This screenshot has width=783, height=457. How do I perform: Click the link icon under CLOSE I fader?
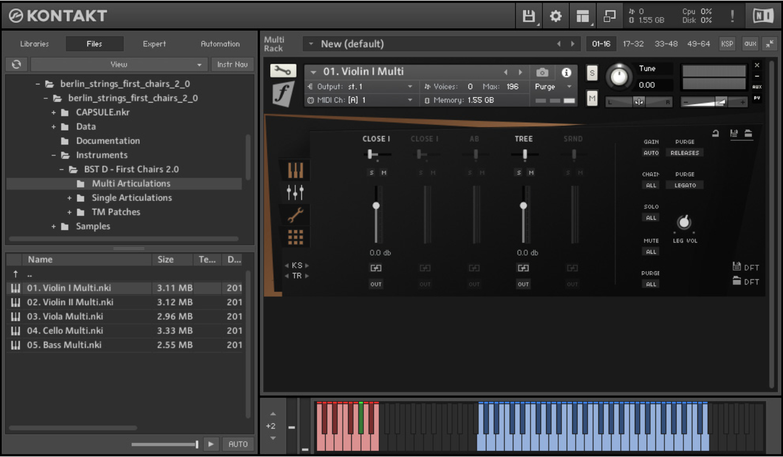coord(376,268)
